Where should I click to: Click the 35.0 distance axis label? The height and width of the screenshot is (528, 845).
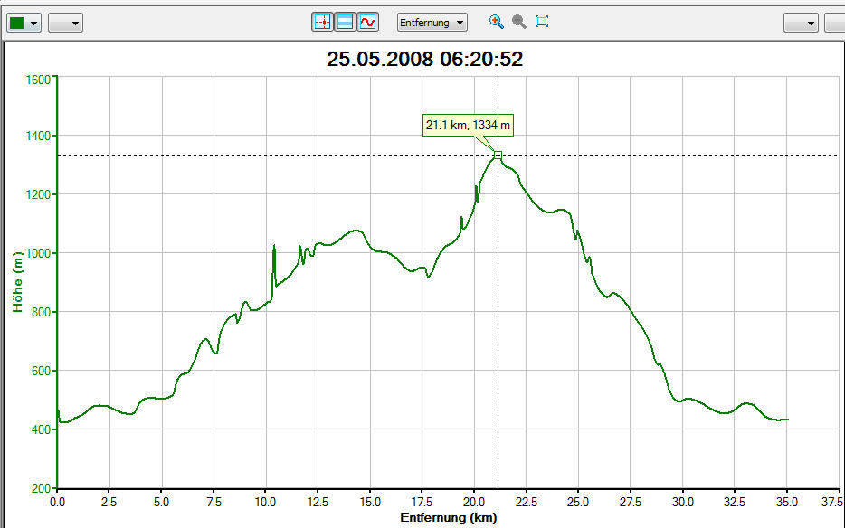[x=787, y=502]
